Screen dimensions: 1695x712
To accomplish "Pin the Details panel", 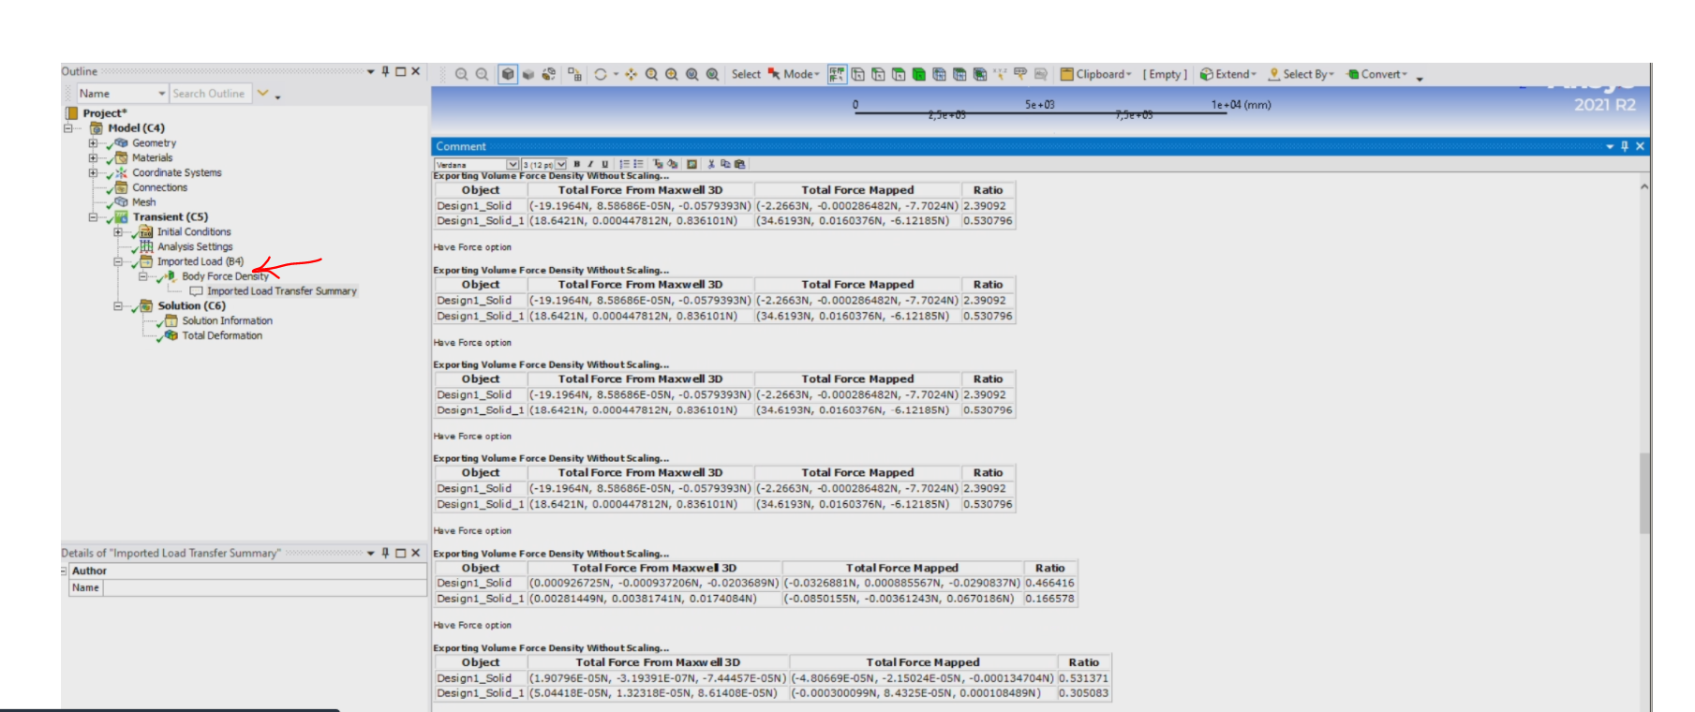I will click(x=385, y=553).
